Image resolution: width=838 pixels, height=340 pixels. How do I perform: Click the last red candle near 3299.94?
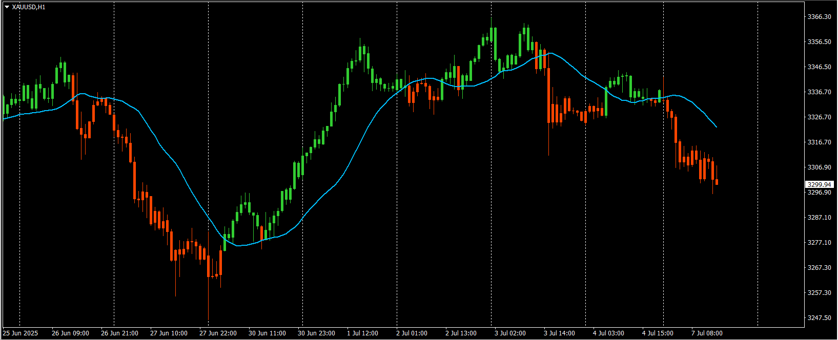[x=717, y=182]
